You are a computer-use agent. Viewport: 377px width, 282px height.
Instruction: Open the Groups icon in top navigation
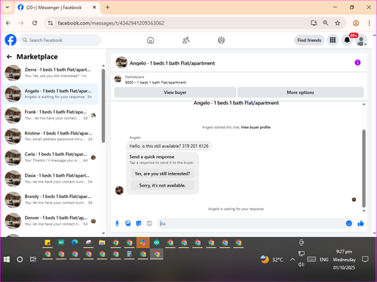(221, 40)
